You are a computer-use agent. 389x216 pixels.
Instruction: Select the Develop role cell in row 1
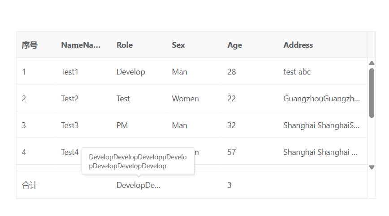point(130,72)
